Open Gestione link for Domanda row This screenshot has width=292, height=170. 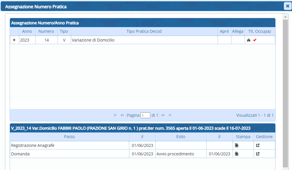[x=258, y=154]
